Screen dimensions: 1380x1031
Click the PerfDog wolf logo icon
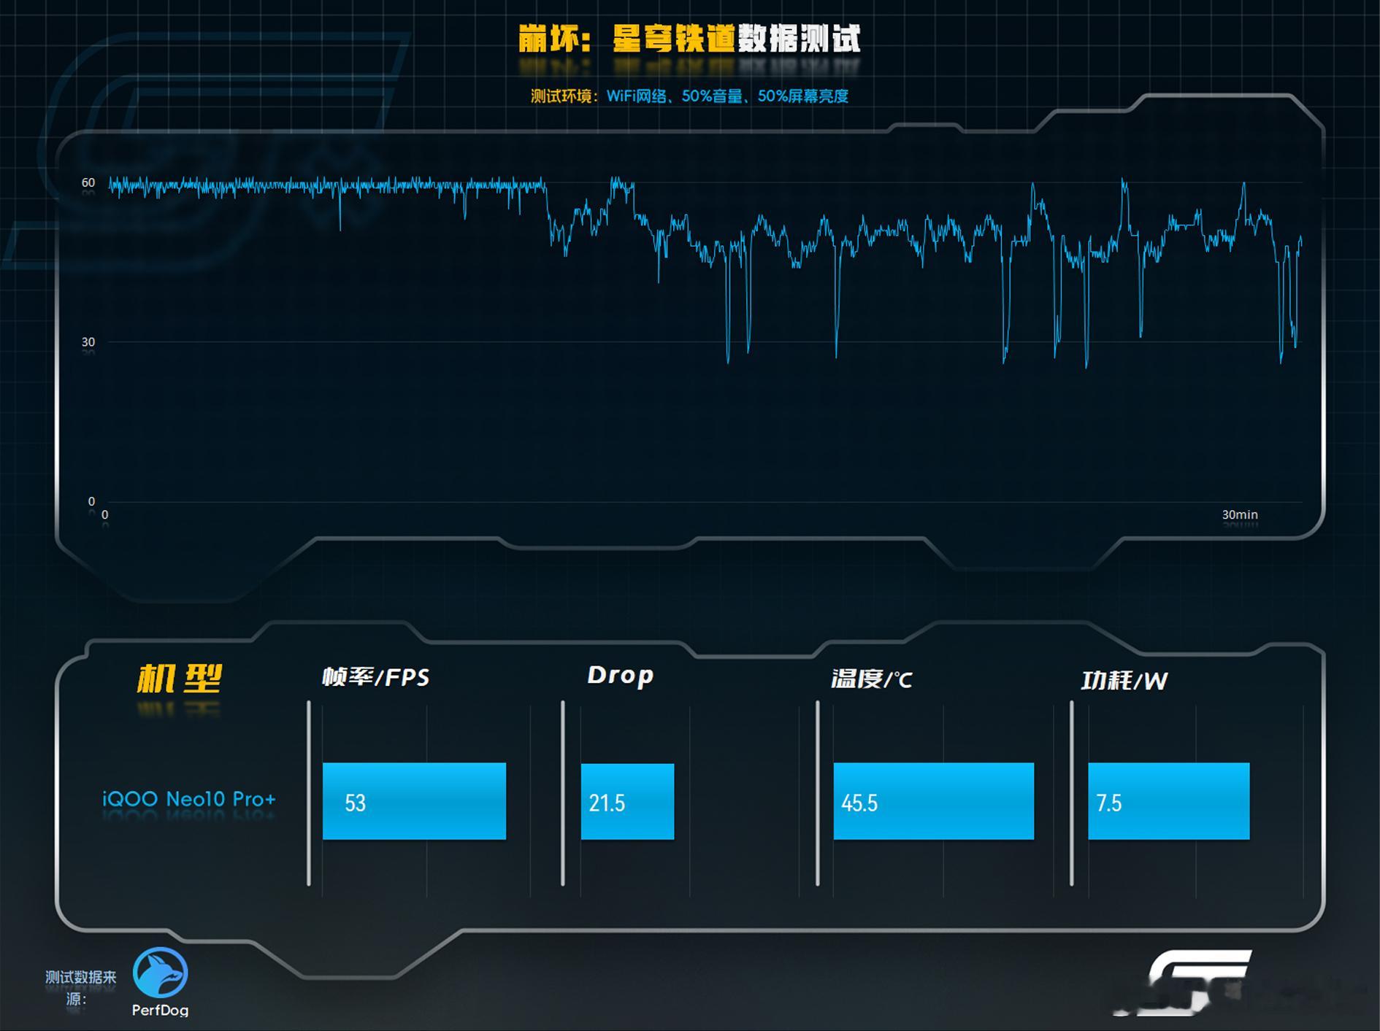pos(161,973)
